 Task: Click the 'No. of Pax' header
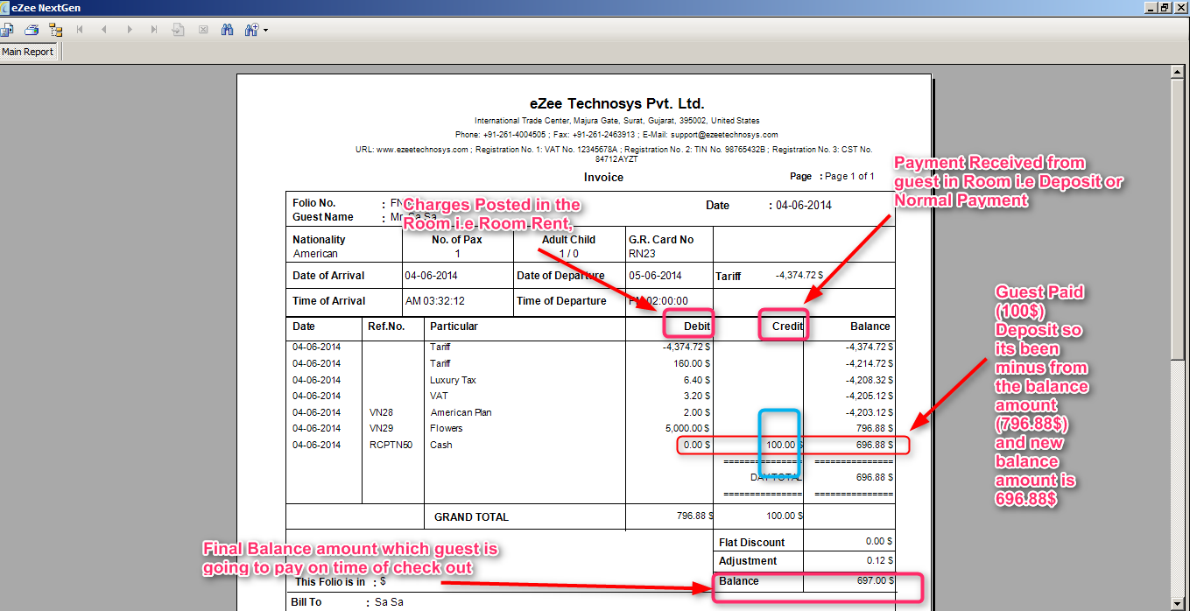click(x=457, y=239)
